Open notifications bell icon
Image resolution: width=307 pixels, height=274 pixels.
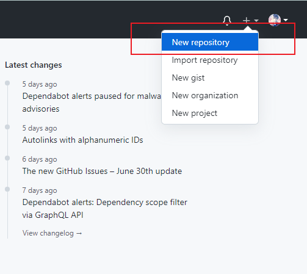[227, 21]
